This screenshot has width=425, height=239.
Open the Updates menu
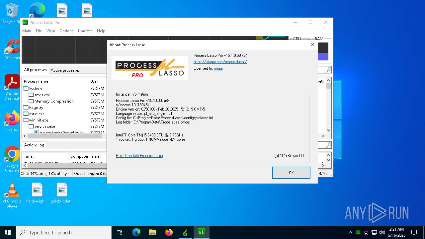(x=85, y=31)
